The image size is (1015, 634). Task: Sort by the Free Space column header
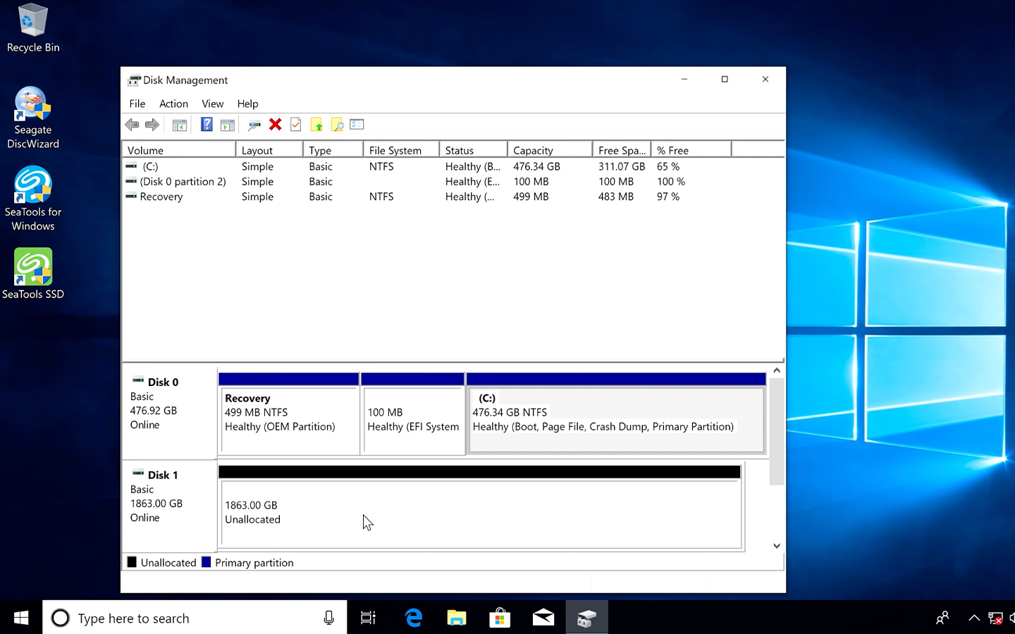pos(622,150)
